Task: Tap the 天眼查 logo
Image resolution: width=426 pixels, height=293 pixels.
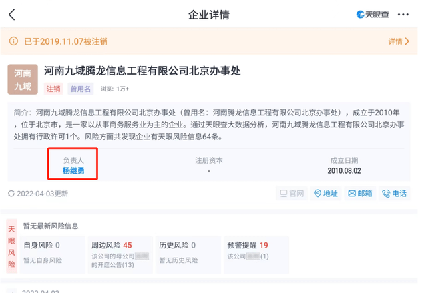Action: (373, 15)
